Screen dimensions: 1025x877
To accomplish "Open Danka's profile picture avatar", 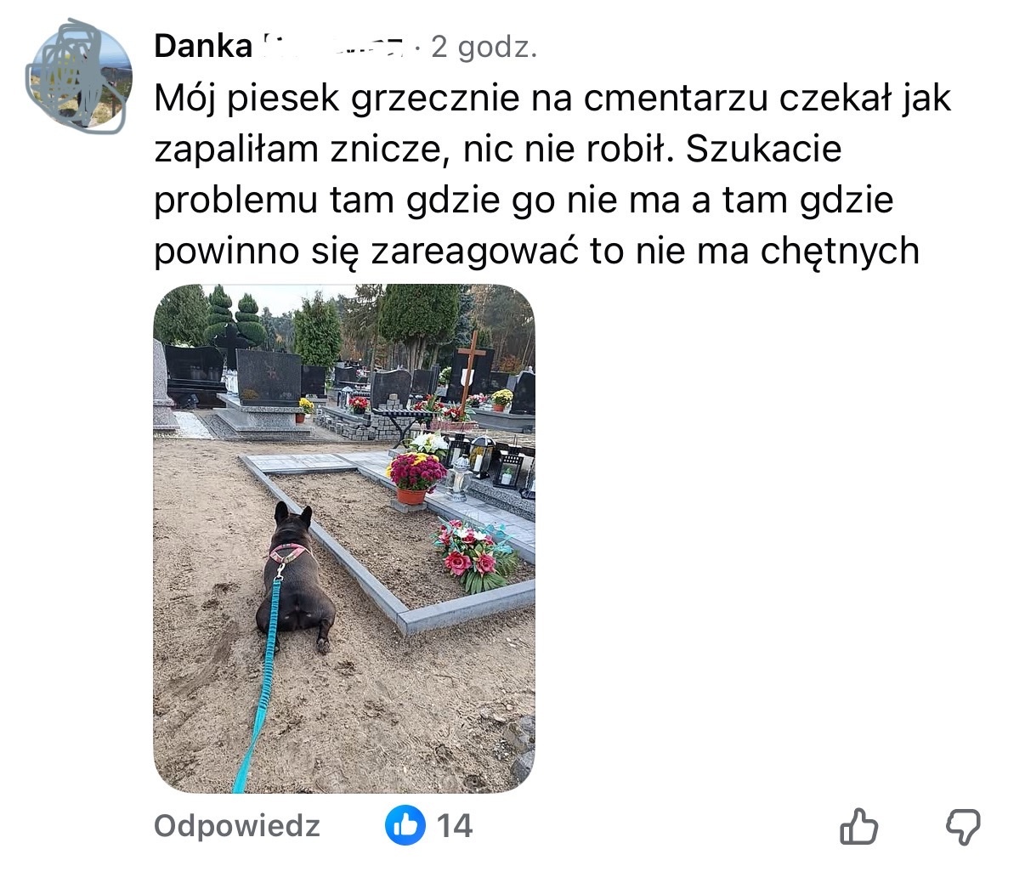I will point(79,76).
